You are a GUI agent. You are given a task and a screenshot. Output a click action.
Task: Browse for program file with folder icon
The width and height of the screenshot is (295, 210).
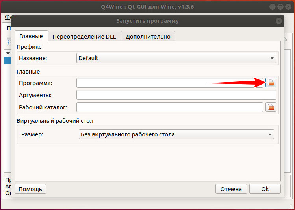[x=271, y=83]
